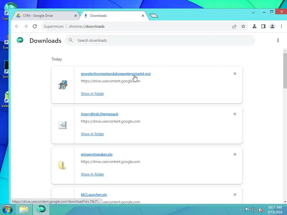
Task: Open the experiments flask icon
Action: (x=254, y=27)
